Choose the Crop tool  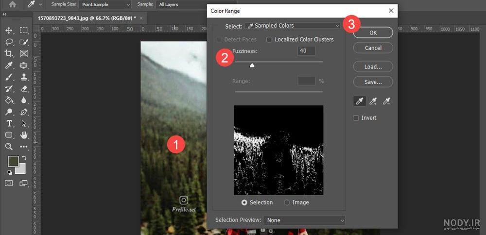[9, 53]
